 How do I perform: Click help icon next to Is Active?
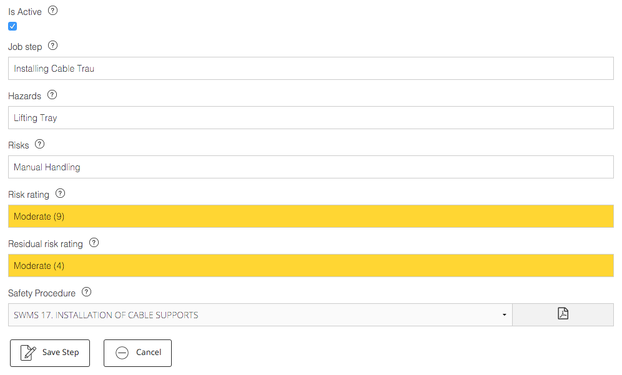click(x=52, y=11)
